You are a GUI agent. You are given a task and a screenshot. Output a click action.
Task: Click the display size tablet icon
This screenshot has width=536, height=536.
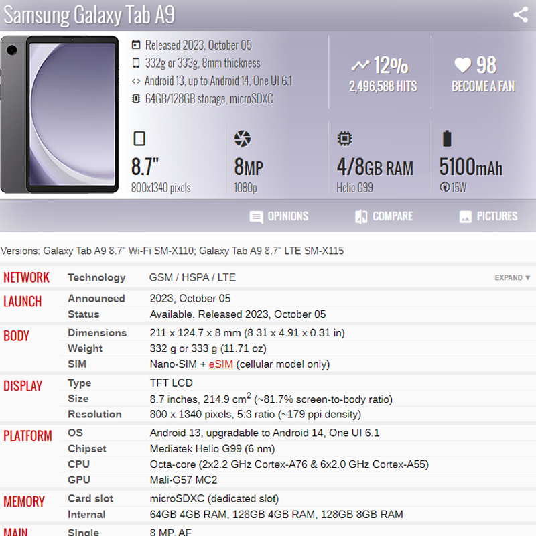pos(139,139)
